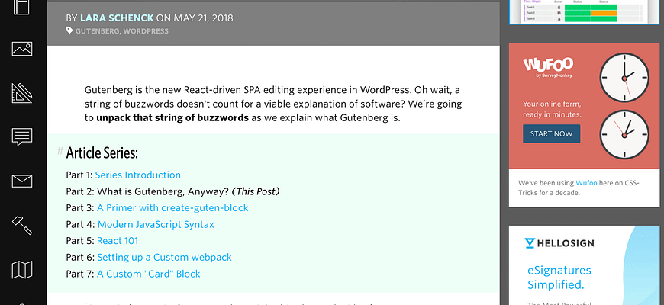Click the hash anchor next to Article Series
The width and height of the screenshot is (664, 305).
(x=60, y=152)
